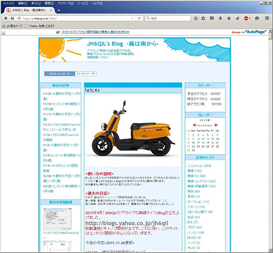This screenshot has width=273, height=253.
Task: Go to previous month with left calendar arrow
Action: click(194, 125)
